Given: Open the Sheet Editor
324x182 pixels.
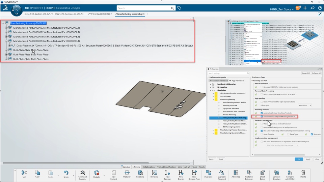Looking at the screenshot, I should click(263, 175).
